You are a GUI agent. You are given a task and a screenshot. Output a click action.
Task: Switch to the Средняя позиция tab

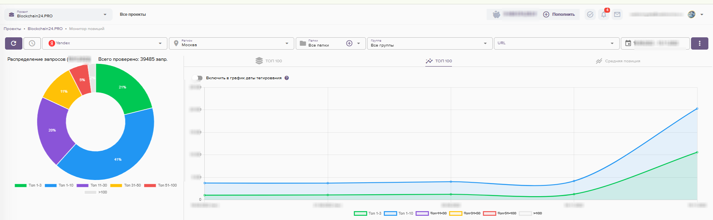coord(618,61)
